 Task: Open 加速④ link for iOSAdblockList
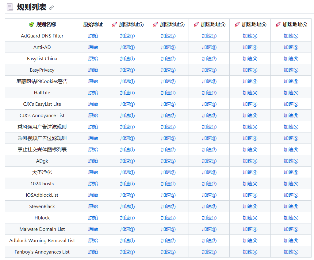(250, 195)
